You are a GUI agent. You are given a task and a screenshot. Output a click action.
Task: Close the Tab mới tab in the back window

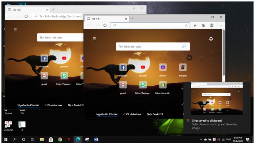pyautogui.click(x=47, y=10)
